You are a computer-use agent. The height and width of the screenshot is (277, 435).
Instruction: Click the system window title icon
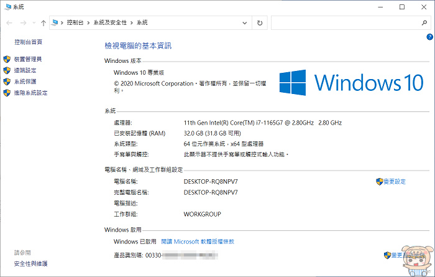point(7,7)
